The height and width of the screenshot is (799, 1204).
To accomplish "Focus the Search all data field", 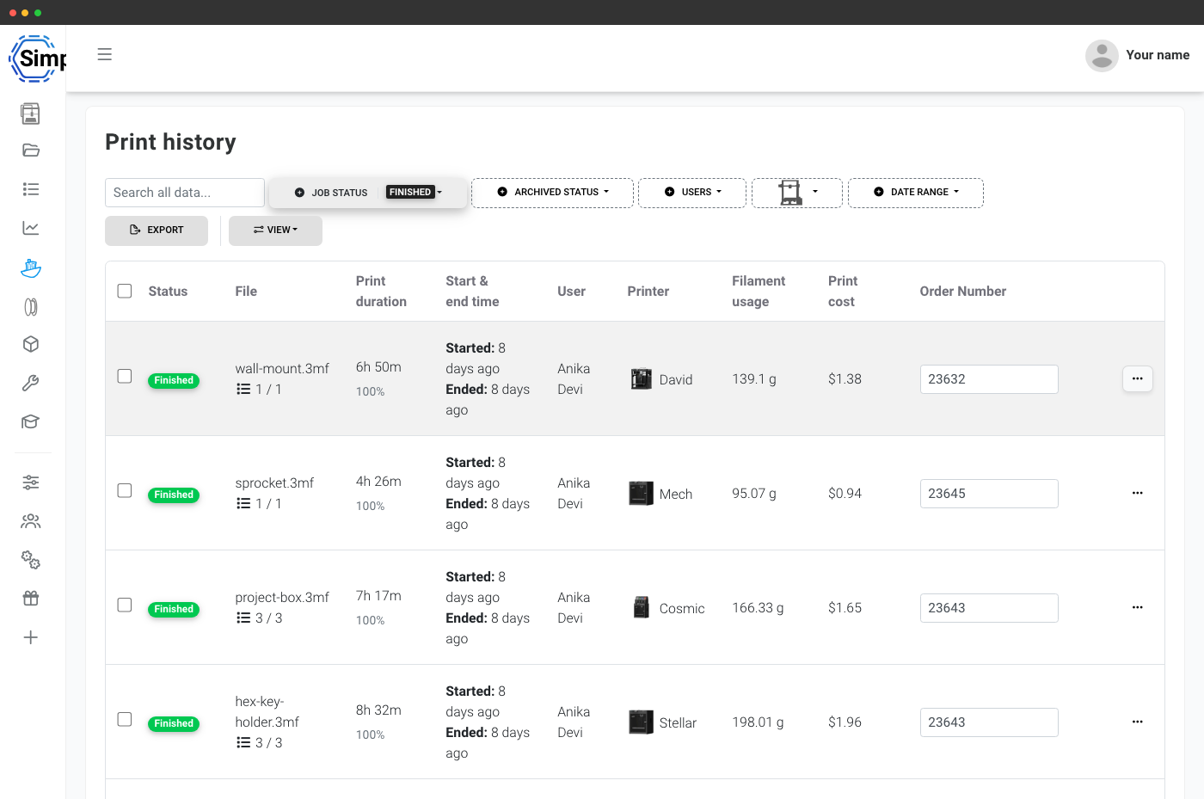I will pyautogui.click(x=185, y=193).
